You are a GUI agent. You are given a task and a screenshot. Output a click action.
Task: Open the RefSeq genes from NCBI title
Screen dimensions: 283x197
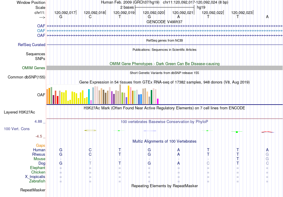pos(164,40)
